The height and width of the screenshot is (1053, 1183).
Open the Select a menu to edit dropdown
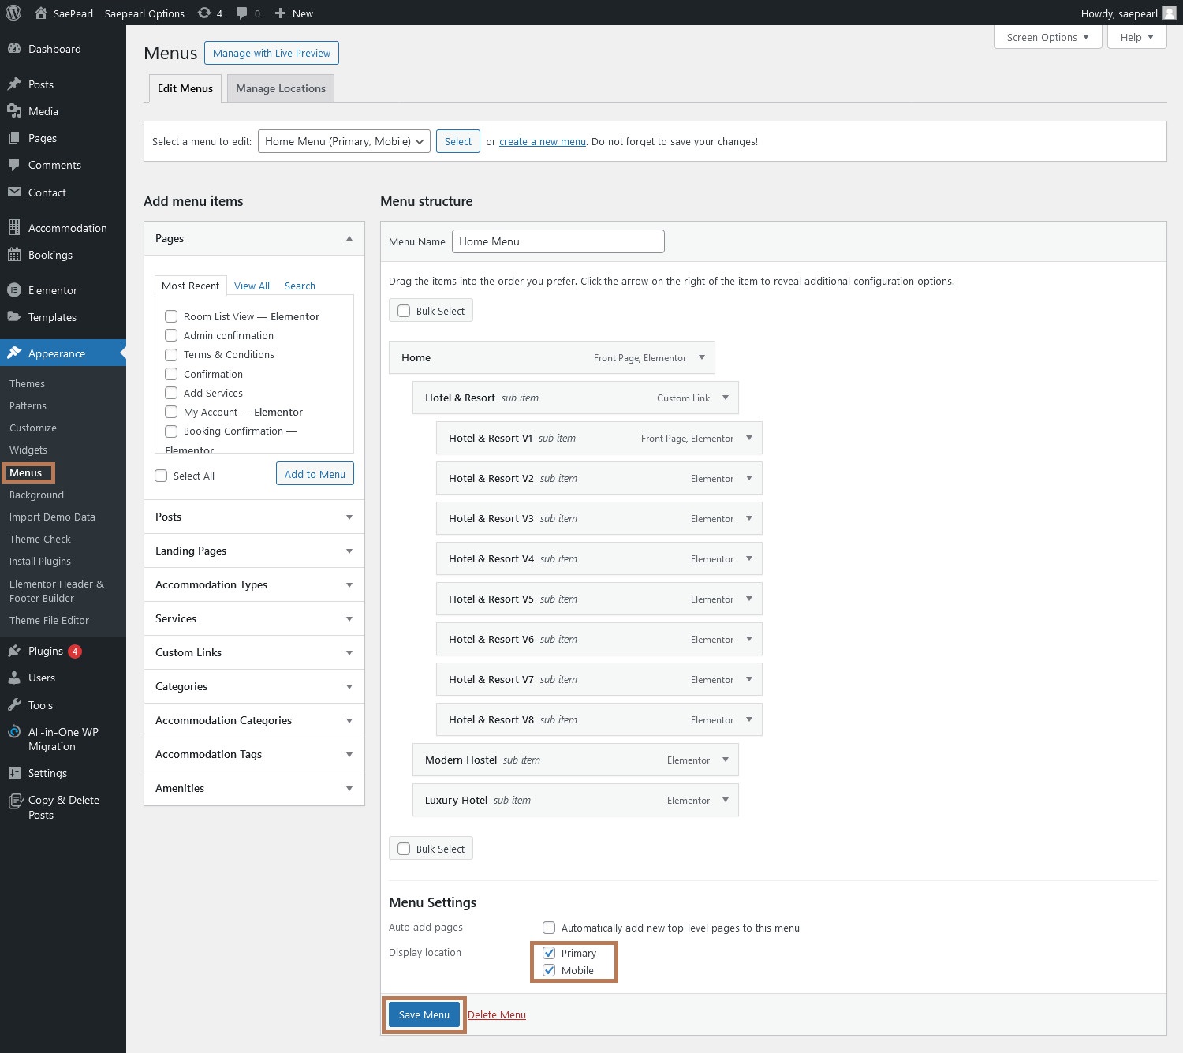[x=344, y=141]
